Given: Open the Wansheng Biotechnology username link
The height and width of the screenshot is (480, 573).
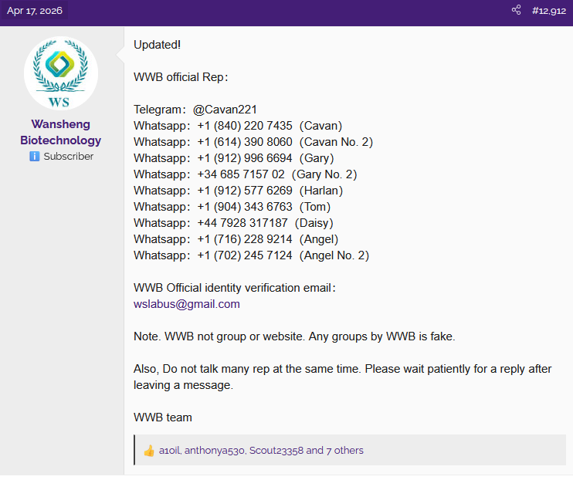Looking at the screenshot, I should coord(61,132).
